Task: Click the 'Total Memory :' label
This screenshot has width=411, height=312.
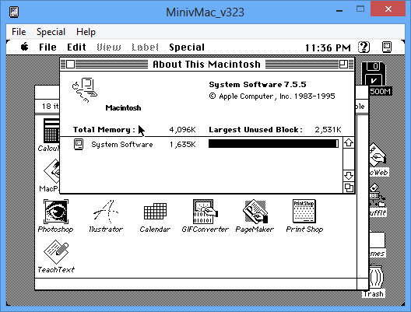Action: pos(104,130)
